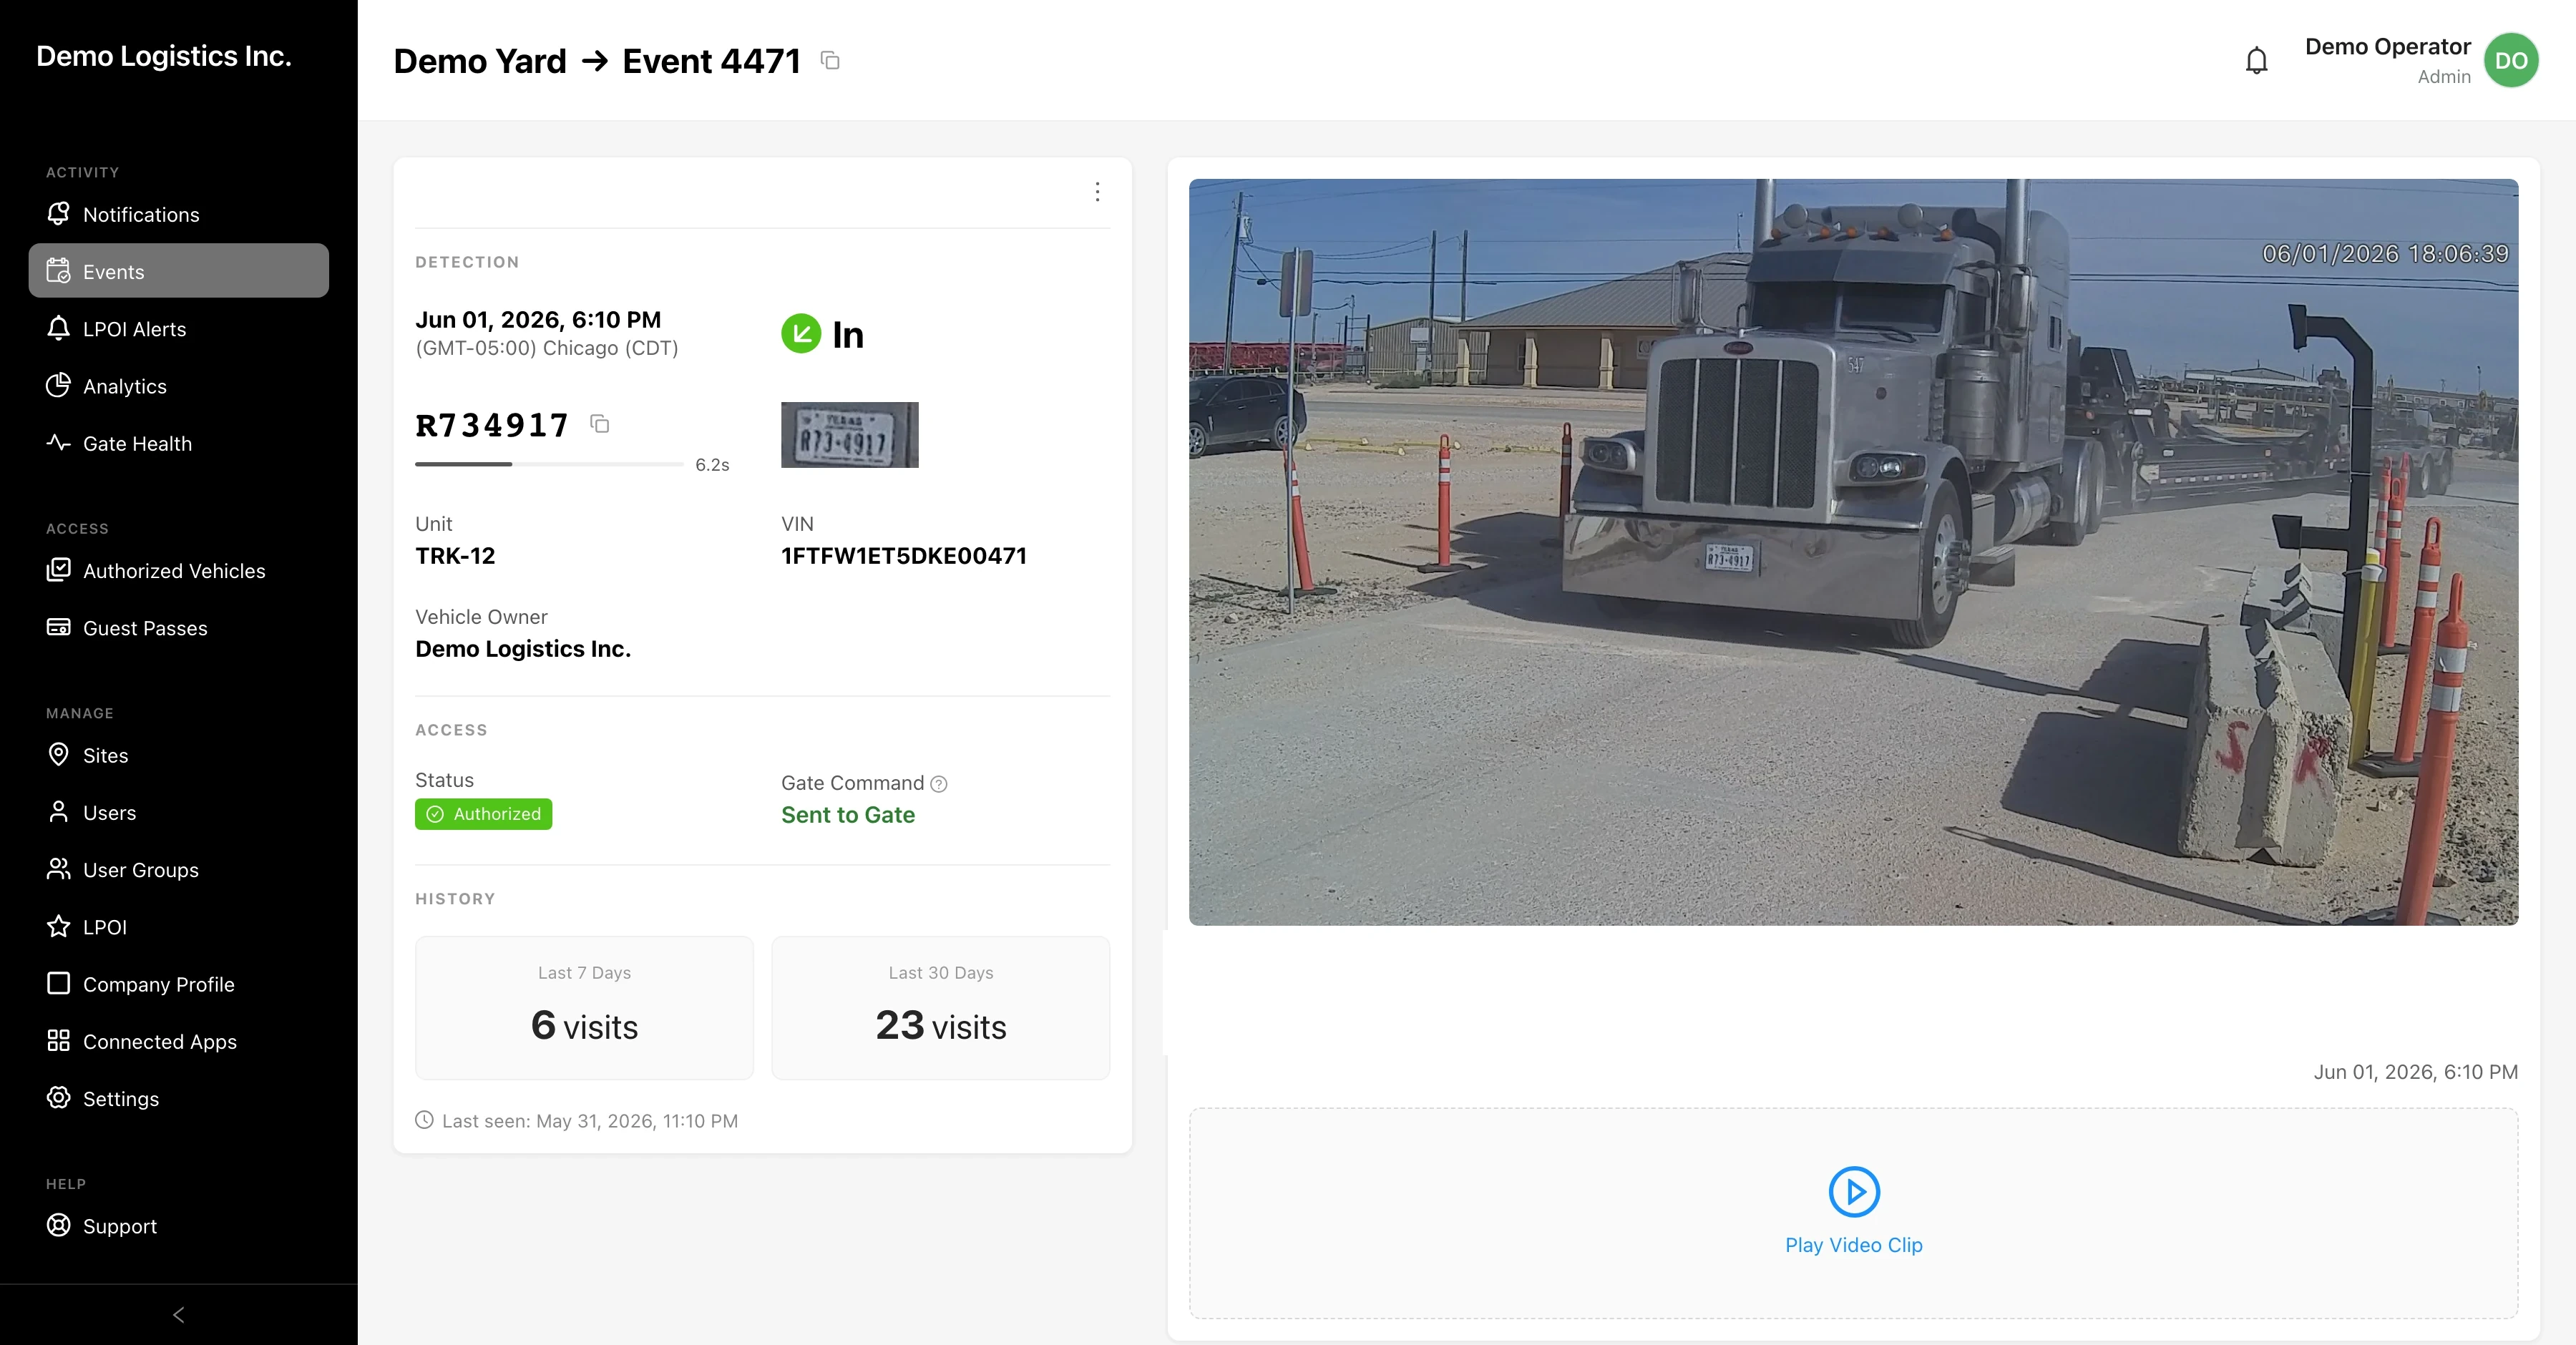Click the DO user avatar

point(2511,61)
